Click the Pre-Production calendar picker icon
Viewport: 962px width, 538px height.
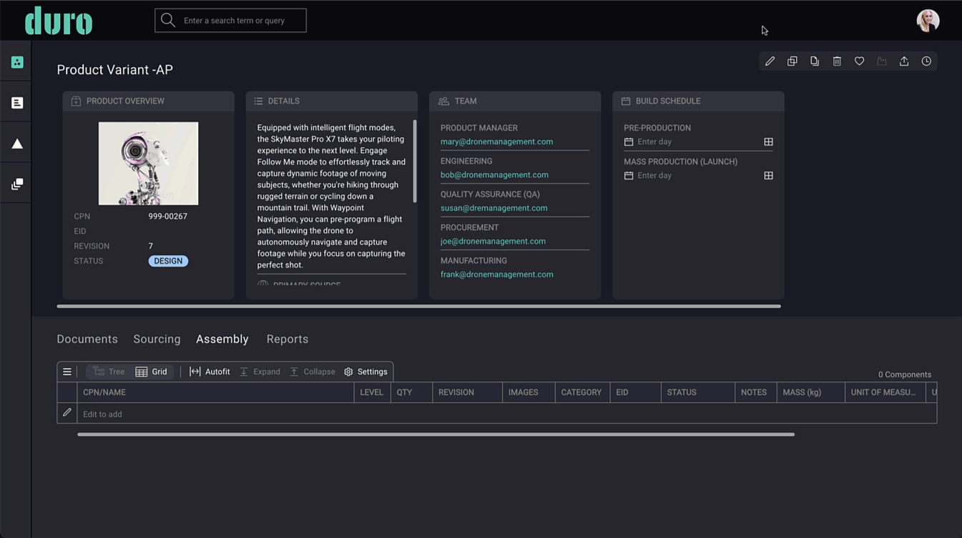pyautogui.click(x=768, y=141)
